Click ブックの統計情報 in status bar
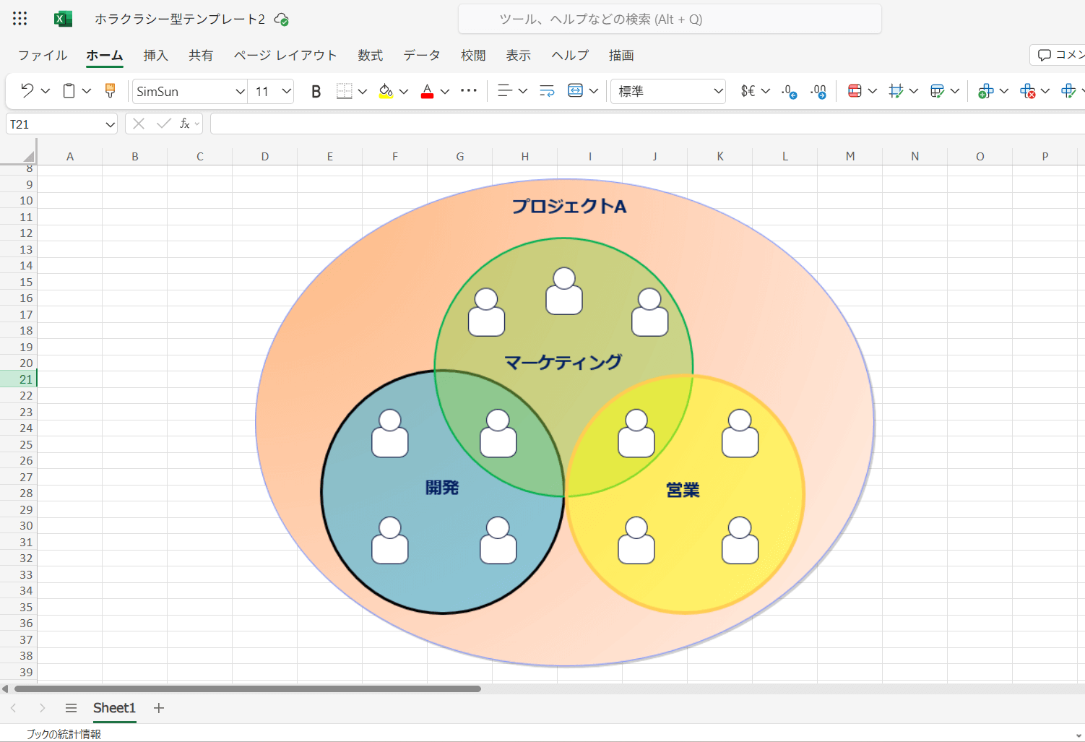Screen dimensions: 1085x742 coord(64,734)
